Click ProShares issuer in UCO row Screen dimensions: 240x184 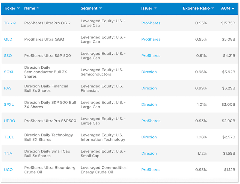(151, 170)
